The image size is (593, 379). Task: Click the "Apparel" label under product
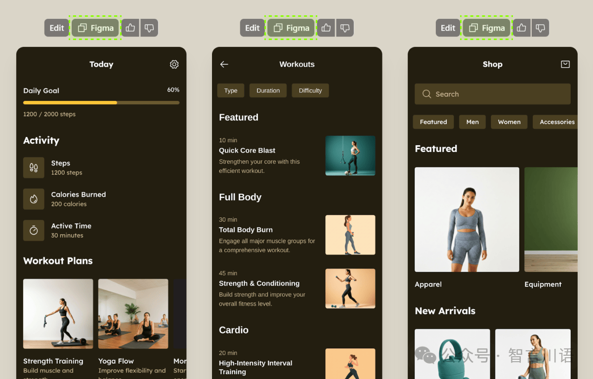tap(428, 285)
